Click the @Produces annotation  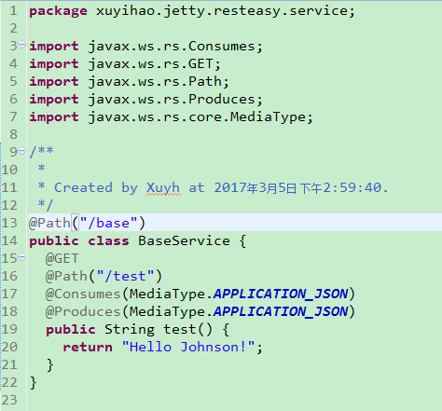coord(83,312)
